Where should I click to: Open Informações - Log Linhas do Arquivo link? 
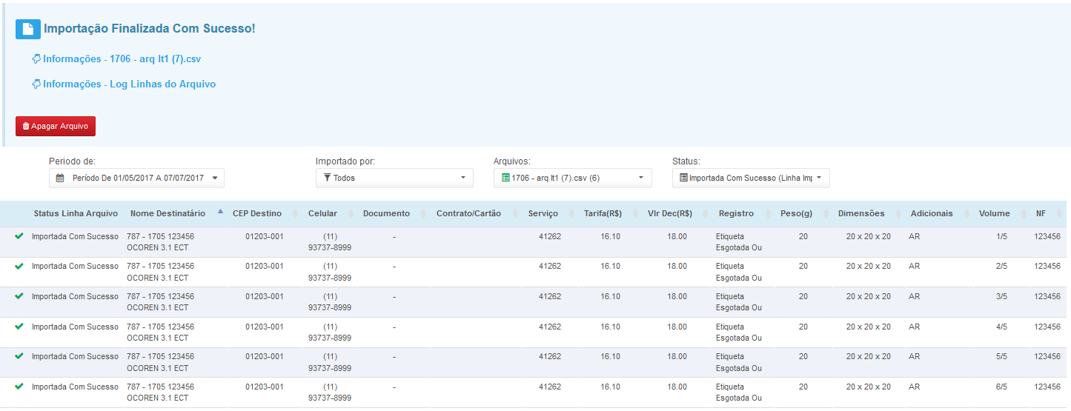pos(130,84)
